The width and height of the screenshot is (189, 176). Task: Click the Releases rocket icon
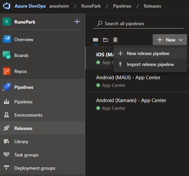(7, 128)
